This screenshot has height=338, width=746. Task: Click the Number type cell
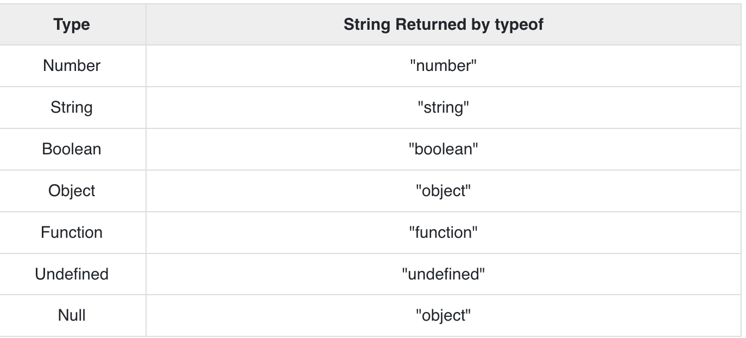click(x=72, y=66)
